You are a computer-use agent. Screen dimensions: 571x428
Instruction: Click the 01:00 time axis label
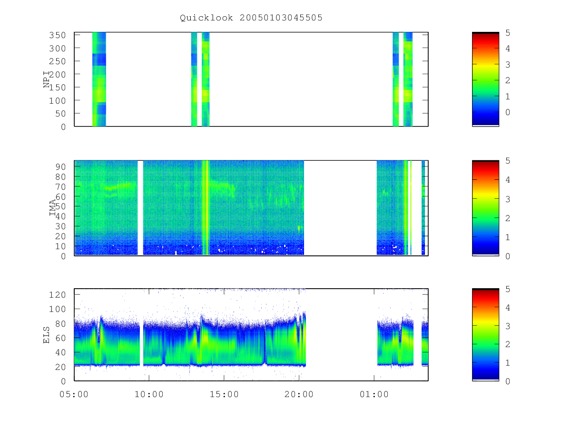pyautogui.click(x=374, y=394)
